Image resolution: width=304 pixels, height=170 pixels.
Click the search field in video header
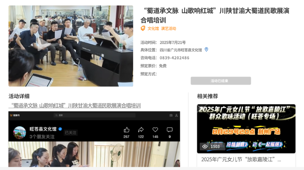coord(94,115)
